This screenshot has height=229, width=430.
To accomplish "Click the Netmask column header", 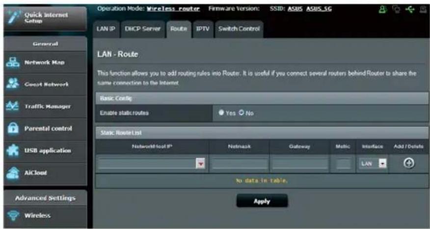I will [x=240, y=146].
